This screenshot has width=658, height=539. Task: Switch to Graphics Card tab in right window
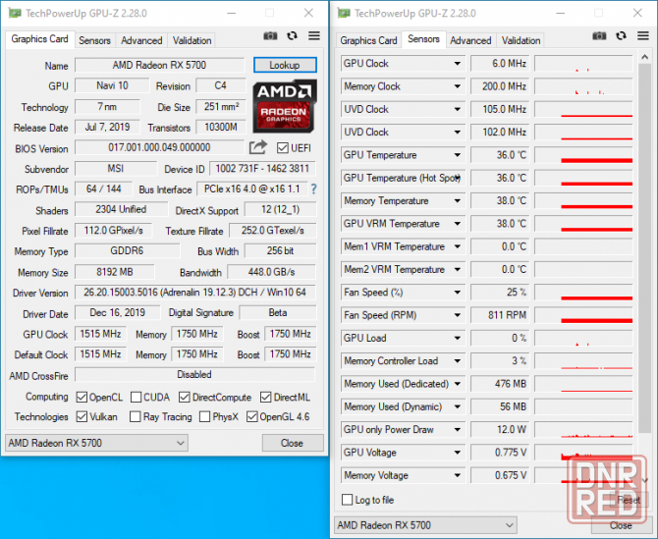pos(368,40)
